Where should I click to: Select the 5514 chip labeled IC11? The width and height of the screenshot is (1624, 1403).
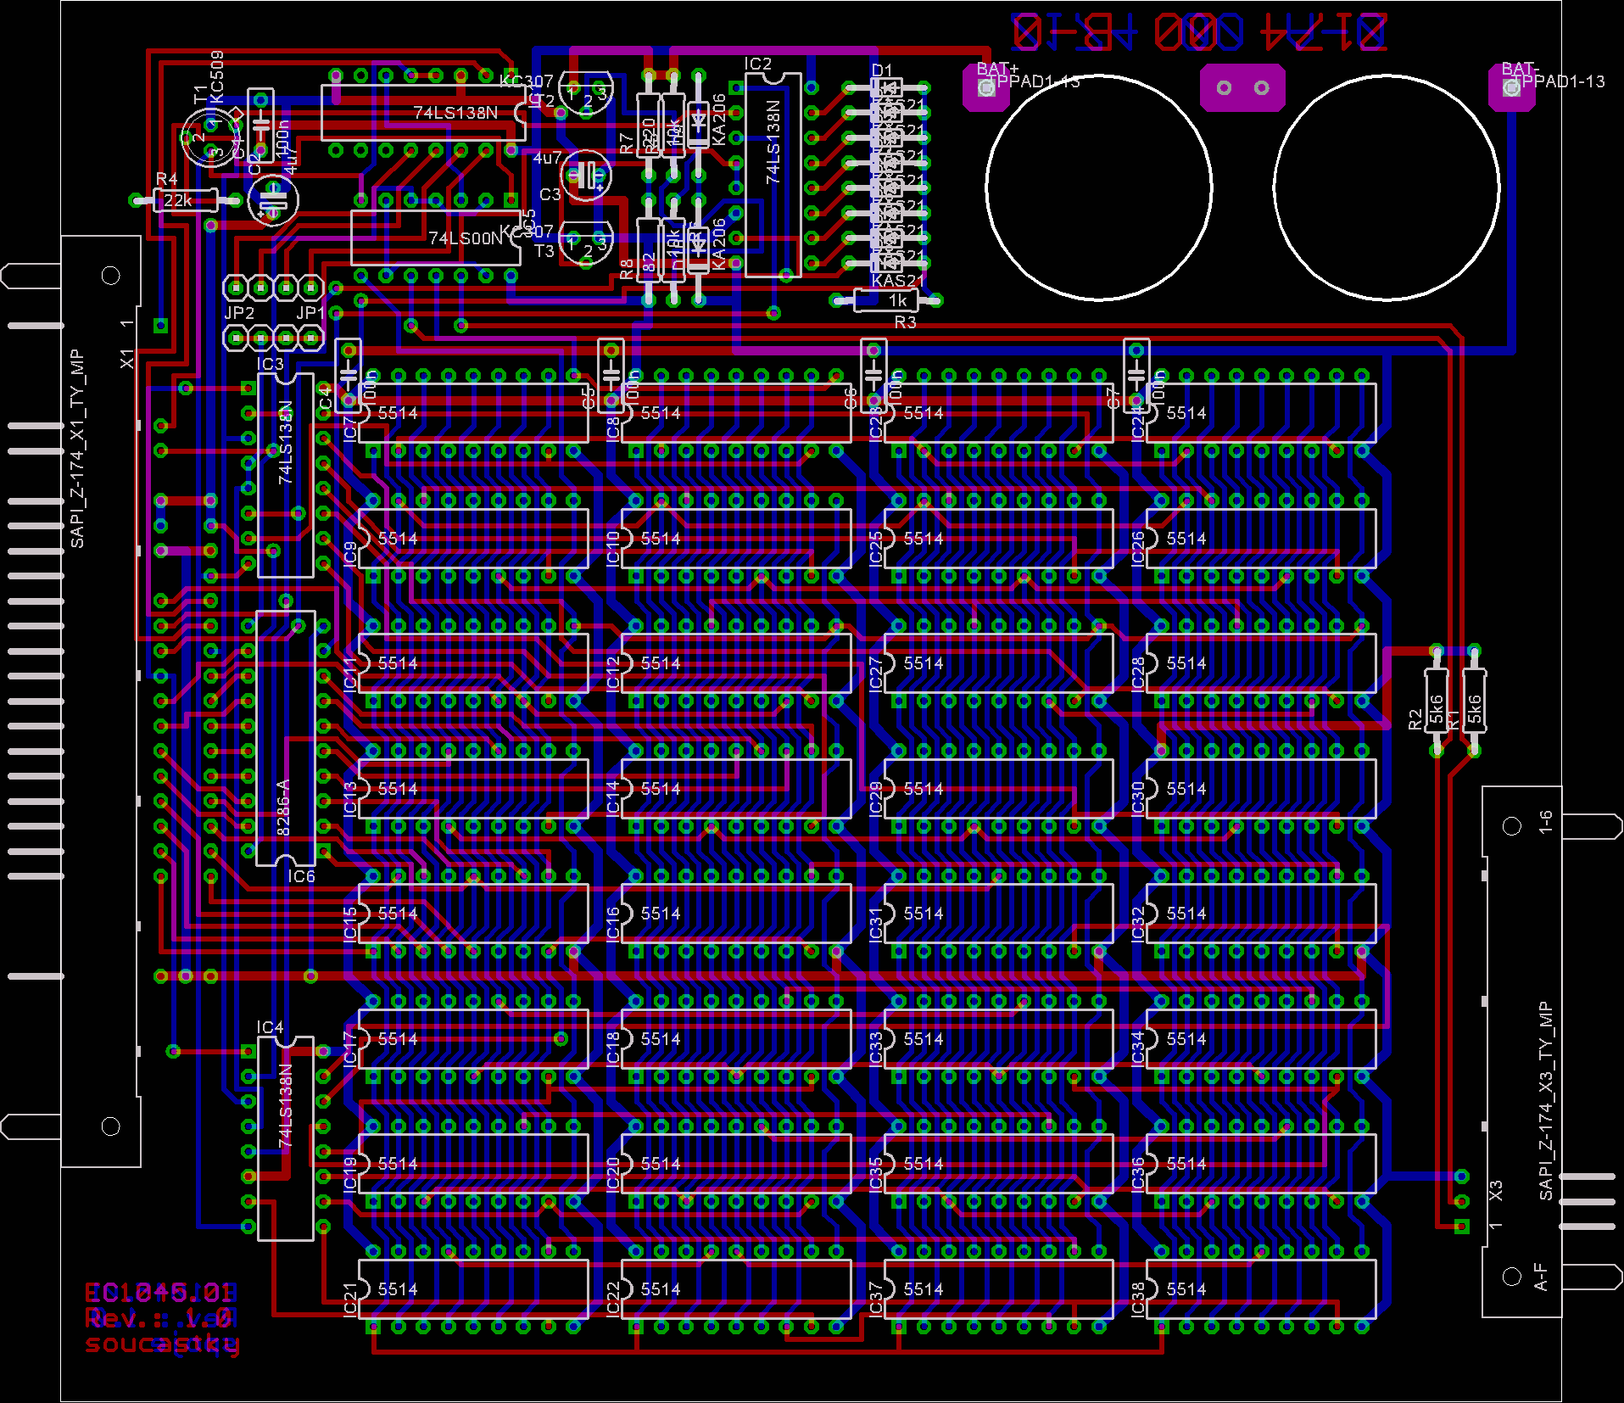point(473,663)
